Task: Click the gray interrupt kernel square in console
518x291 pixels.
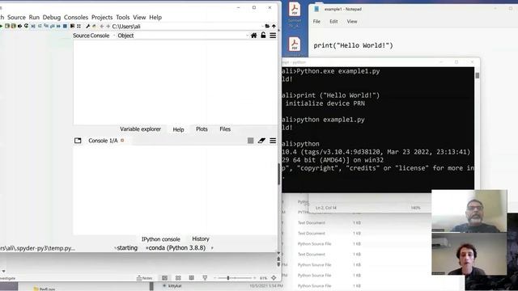Action: [x=250, y=141]
